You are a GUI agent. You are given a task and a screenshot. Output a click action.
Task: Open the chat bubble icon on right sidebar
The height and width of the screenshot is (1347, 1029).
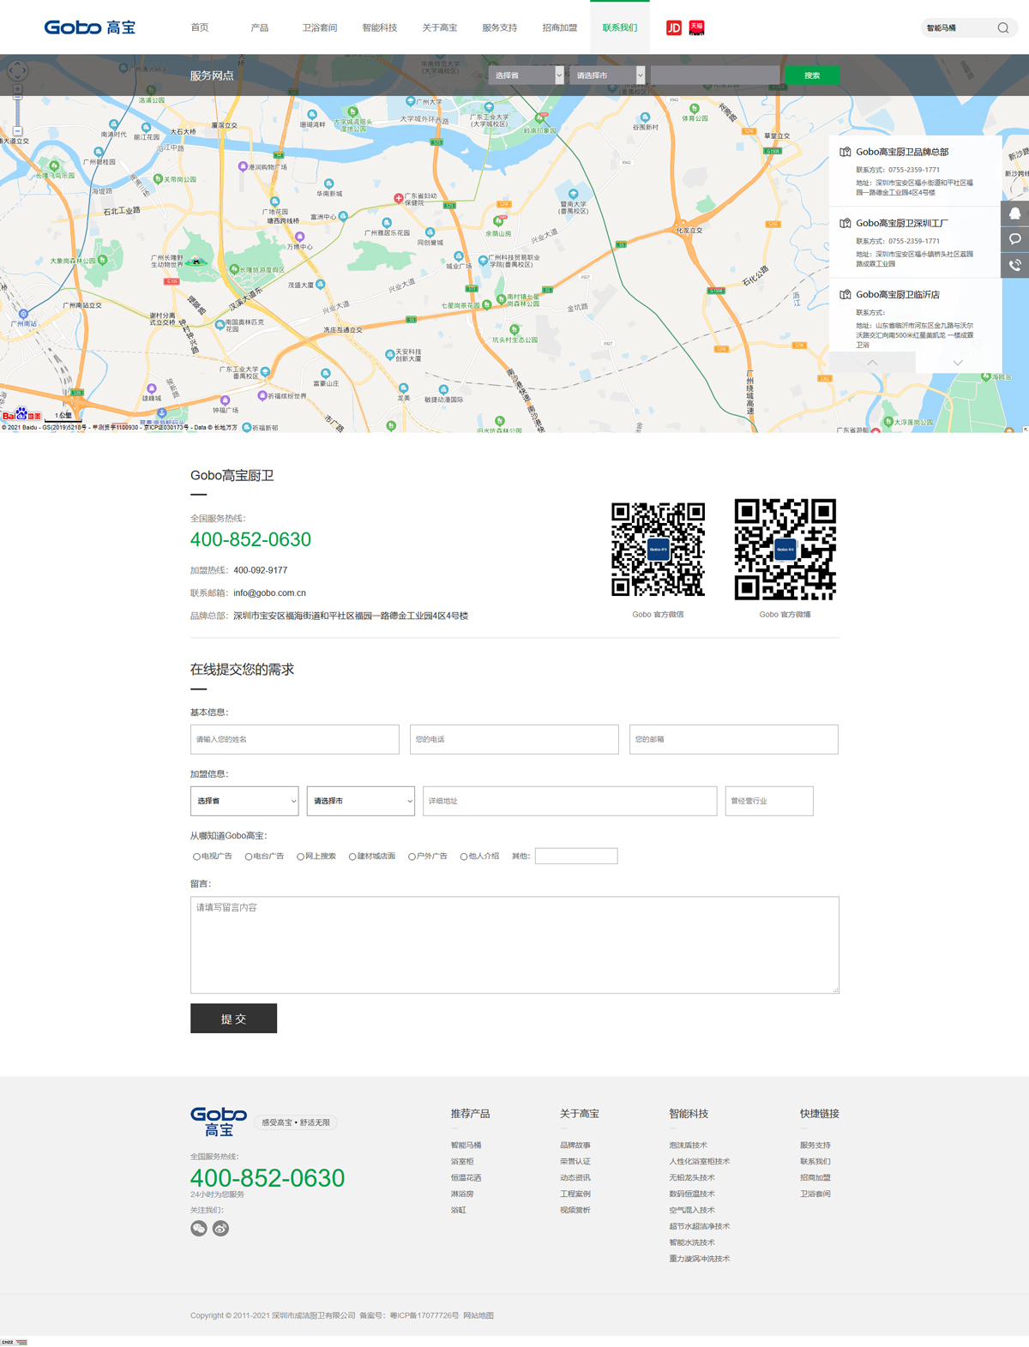1014,239
